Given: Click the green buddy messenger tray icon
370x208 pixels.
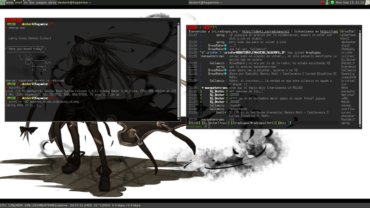Looking at the screenshot, I should pos(327,2).
